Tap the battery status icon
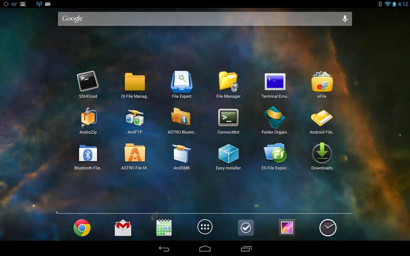Screen dimensions: 410x256 (x=394, y=4)
